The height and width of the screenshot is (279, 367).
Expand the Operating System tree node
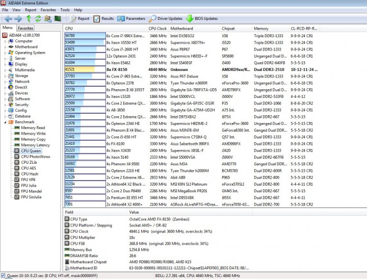(x=5, y=53)
